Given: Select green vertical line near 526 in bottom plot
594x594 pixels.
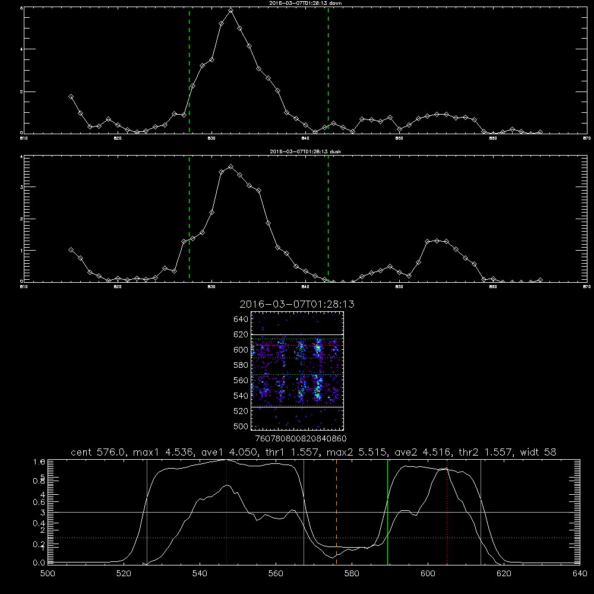Looking at the screenshot, I should (x=147, y=511).
